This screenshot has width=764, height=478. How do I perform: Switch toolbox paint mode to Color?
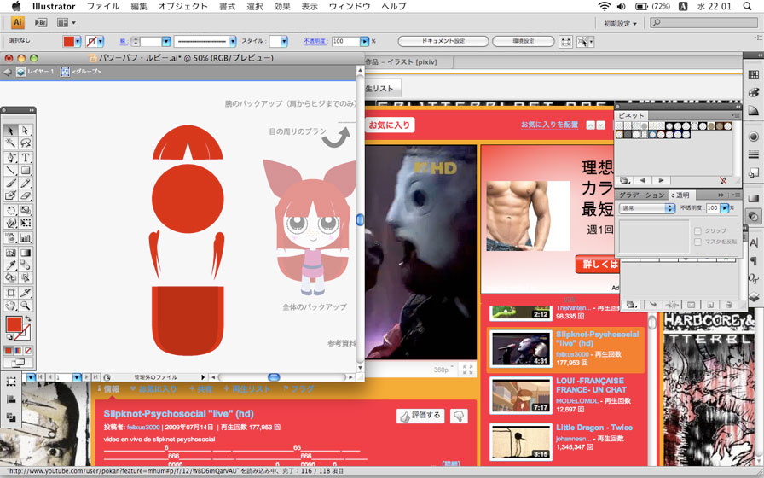coord(9,351)
